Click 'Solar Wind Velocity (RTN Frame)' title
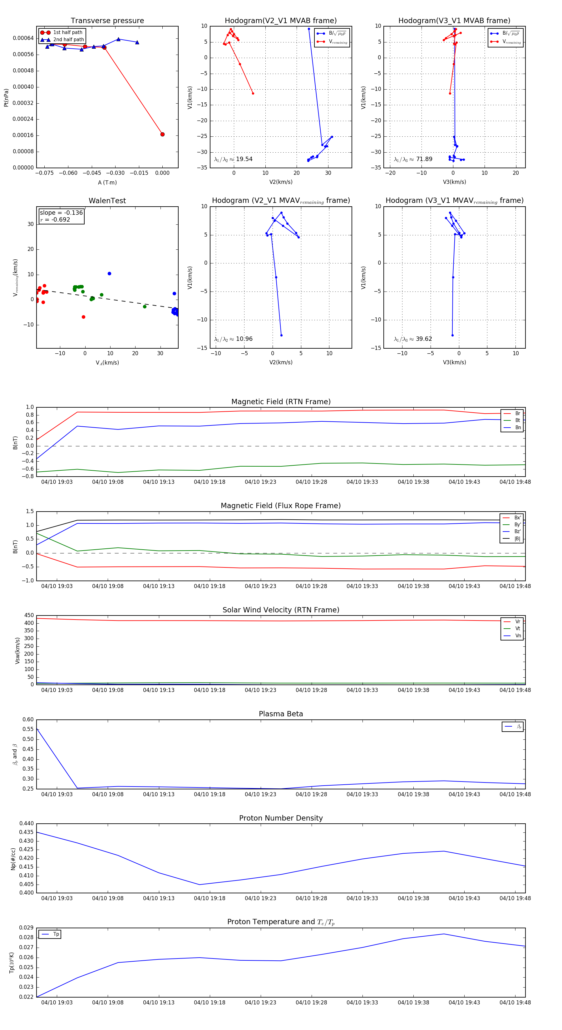Screen dimensions: 562x1030 281,610
